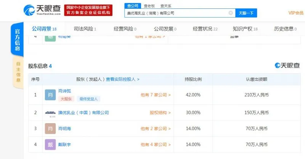Clear the search box text

231,13
